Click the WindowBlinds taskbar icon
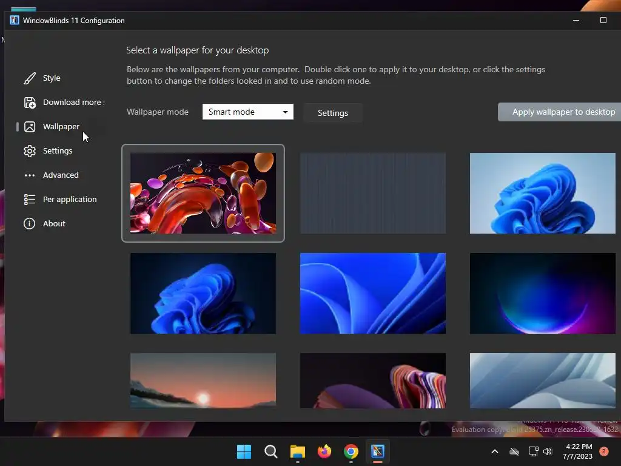 coord(377,451)
